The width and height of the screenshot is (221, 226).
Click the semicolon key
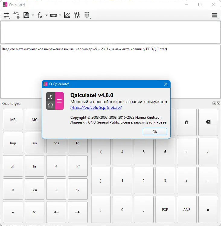[x=101, y=209]
